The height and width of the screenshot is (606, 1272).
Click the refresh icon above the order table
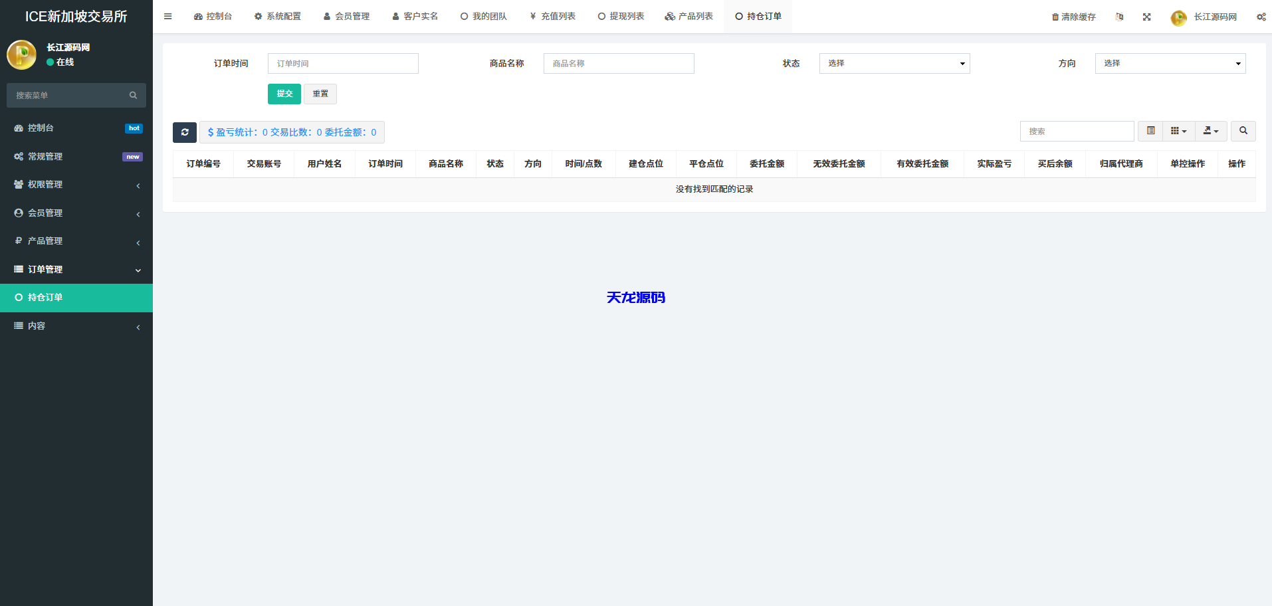click(184, 132)
